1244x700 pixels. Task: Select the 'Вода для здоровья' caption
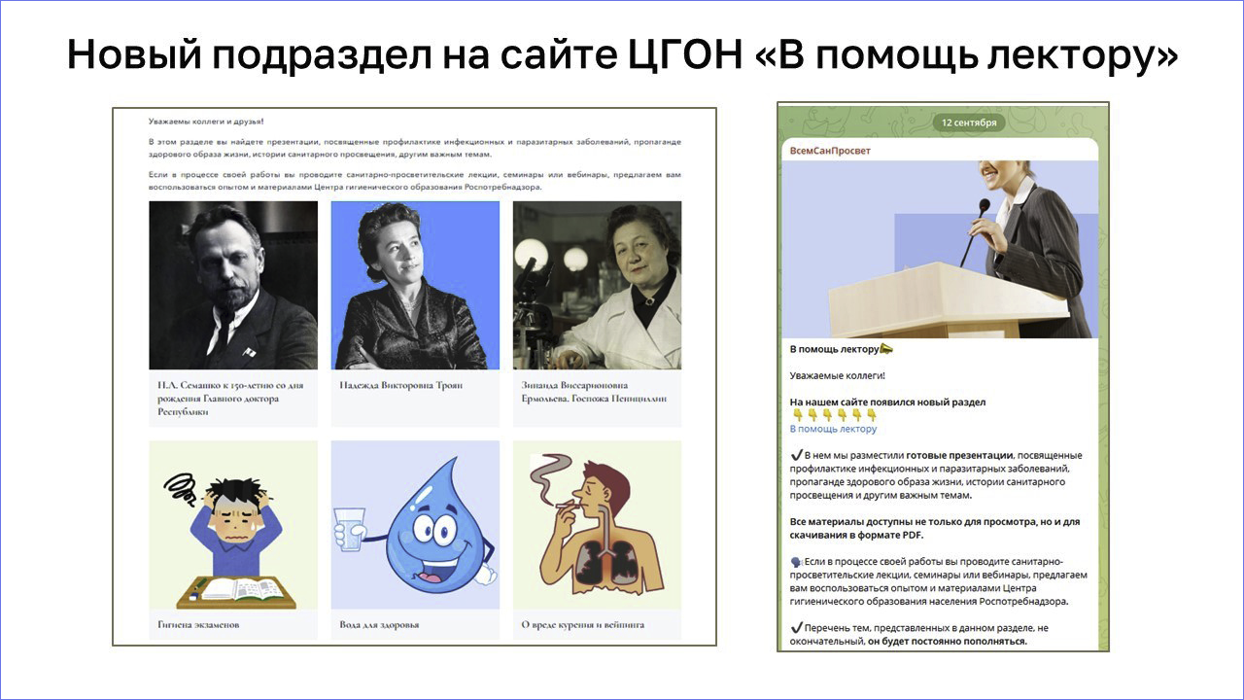[x=379, y=624]
